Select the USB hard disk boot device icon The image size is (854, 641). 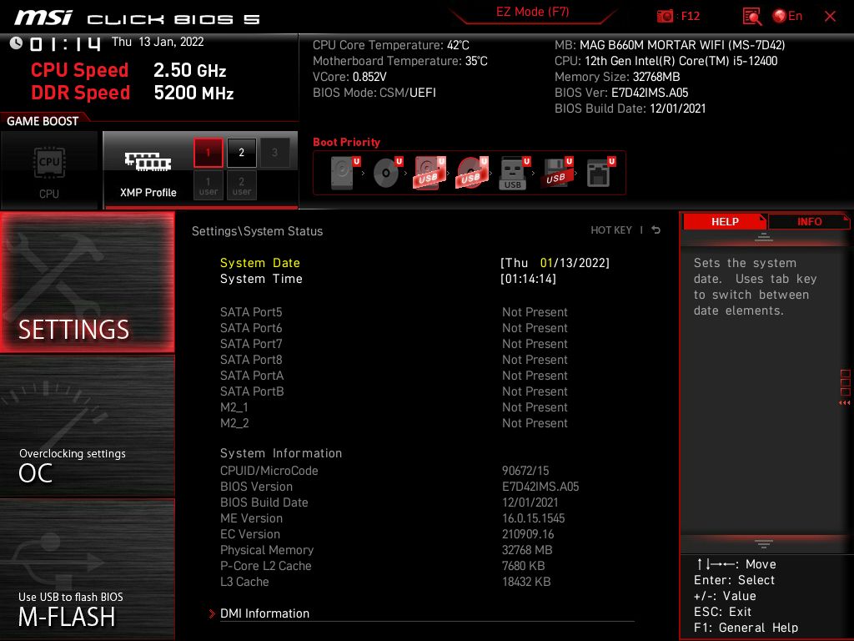click(430, 173)
